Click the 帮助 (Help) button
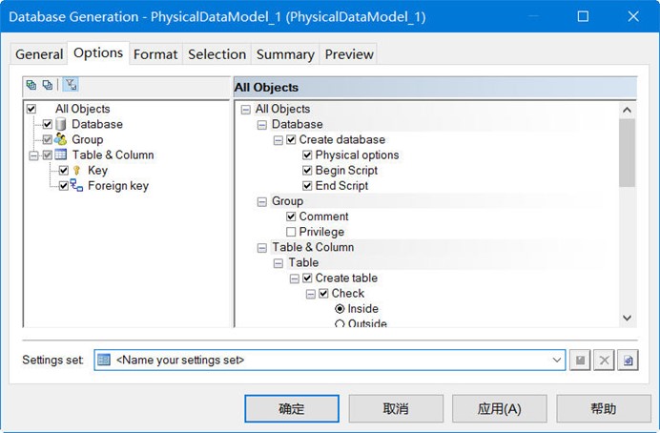 603,408
